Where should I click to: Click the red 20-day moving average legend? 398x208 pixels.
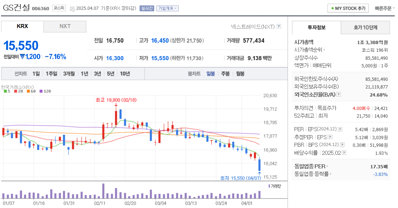(x=19, y=91)
